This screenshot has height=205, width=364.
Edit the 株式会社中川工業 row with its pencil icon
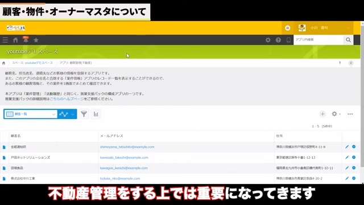(347, 178)
